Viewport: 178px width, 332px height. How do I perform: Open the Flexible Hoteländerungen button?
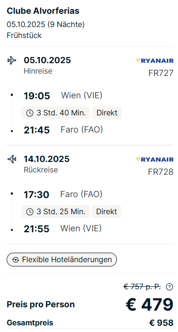pos(62,259)
